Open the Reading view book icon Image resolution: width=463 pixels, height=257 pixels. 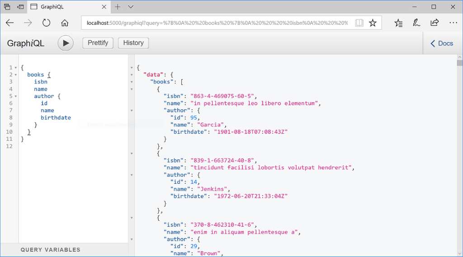click(x=359, y=23)
